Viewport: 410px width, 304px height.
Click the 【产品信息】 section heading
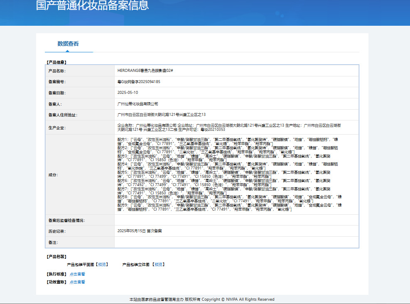pyautogui.click(x=56, y=62)
